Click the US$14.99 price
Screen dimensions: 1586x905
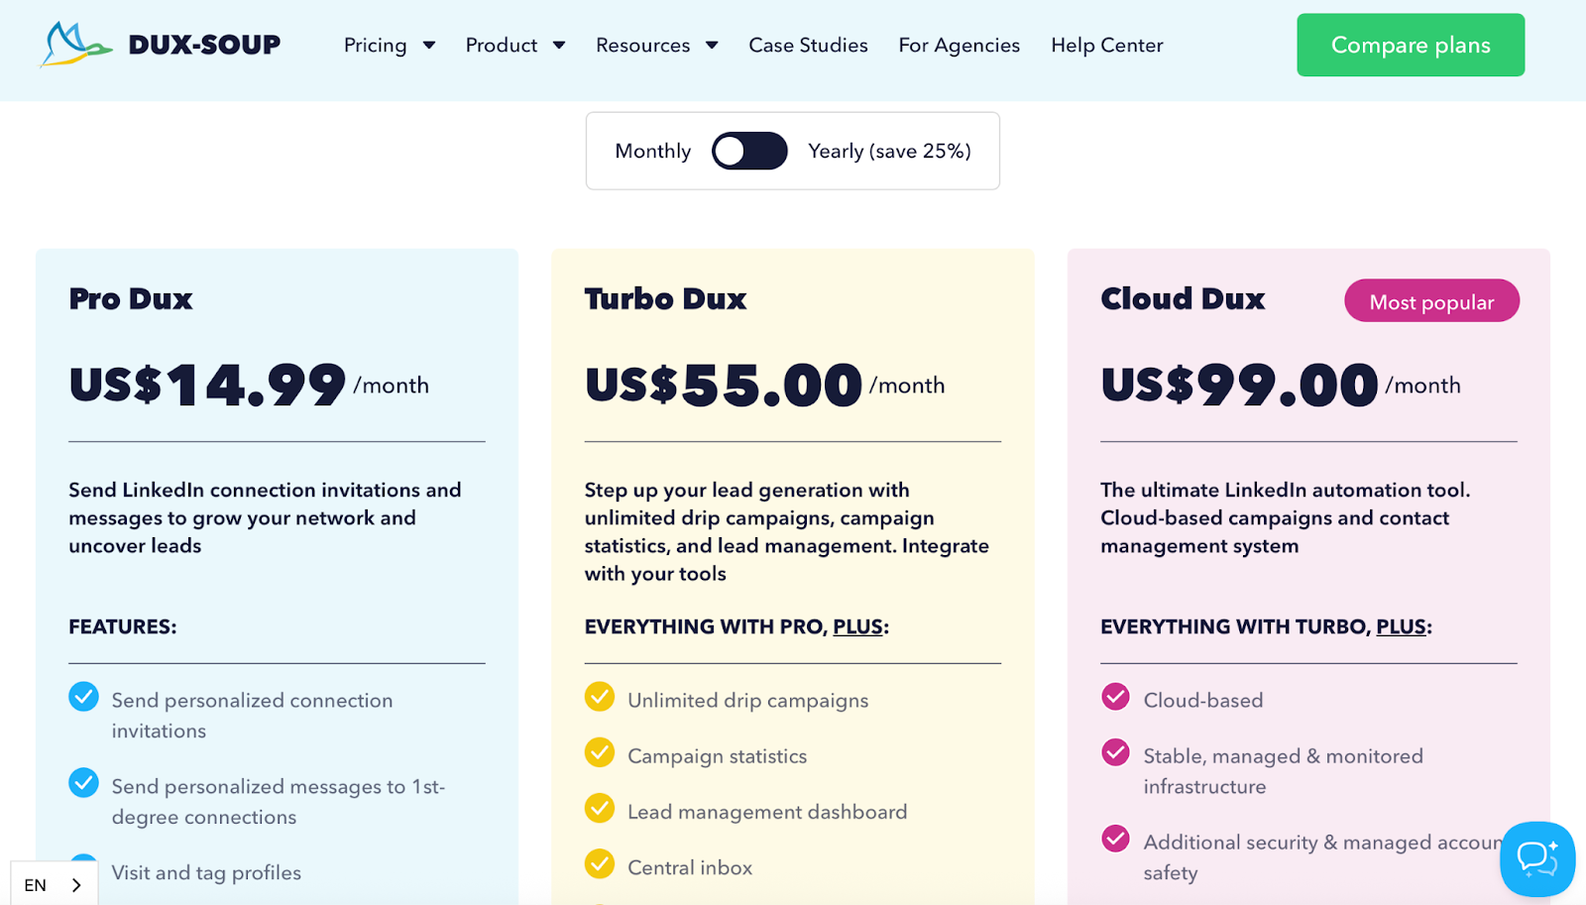(207, 385)
